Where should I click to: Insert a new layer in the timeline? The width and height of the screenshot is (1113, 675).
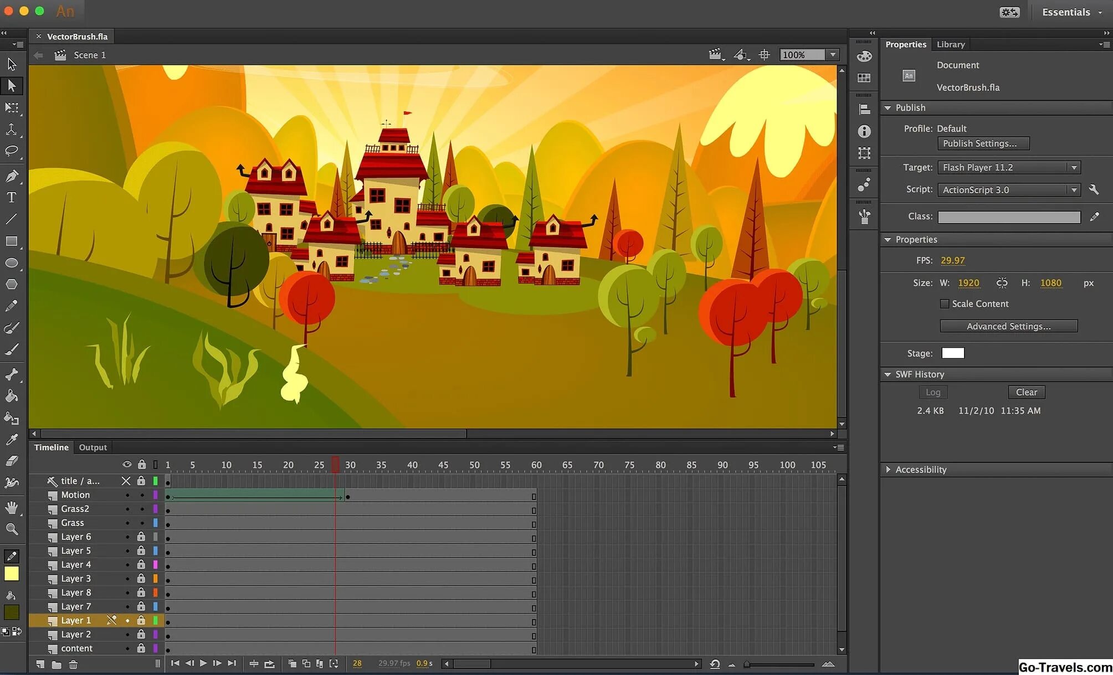pos(39,663)
